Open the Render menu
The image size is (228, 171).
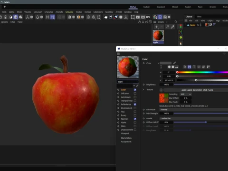point(87,12)
